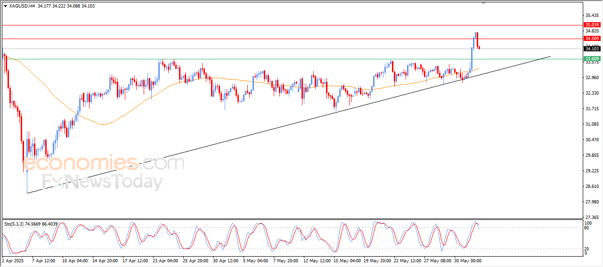Click the 32.330 value on price axis
Image resolution: width=603 pixels, height=267 pixels.
pyautogui.click(x=592, y=93)
